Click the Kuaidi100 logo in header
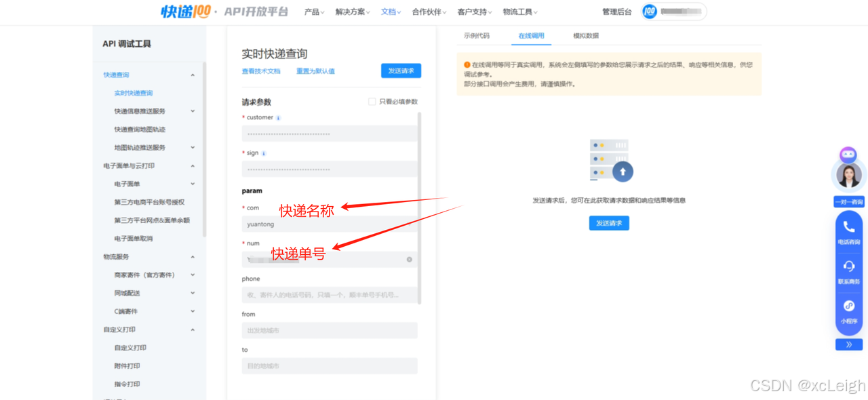This screenshot has width=868, height=400. tap(186, 12)
